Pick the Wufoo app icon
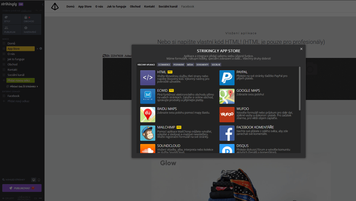The width and height of the screenshot is (356, 201). (x=227, y=115)
